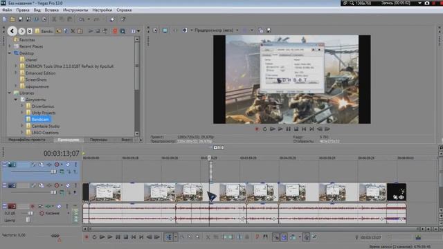Collapse the Desktop tree node

[10, 53]
